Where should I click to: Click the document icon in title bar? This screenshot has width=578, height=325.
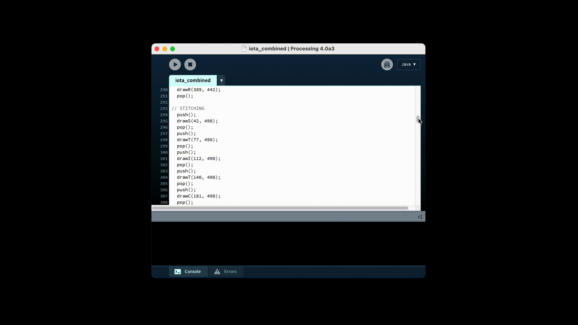[244, 49]
